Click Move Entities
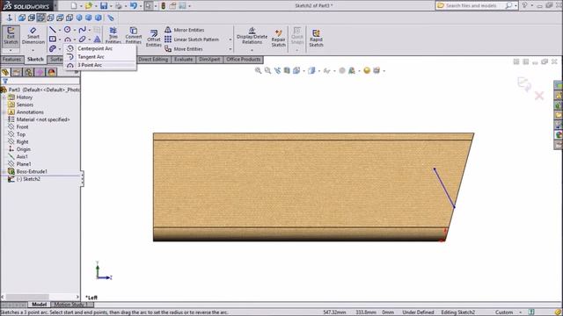563x316 pixels. tap(184, 49)
